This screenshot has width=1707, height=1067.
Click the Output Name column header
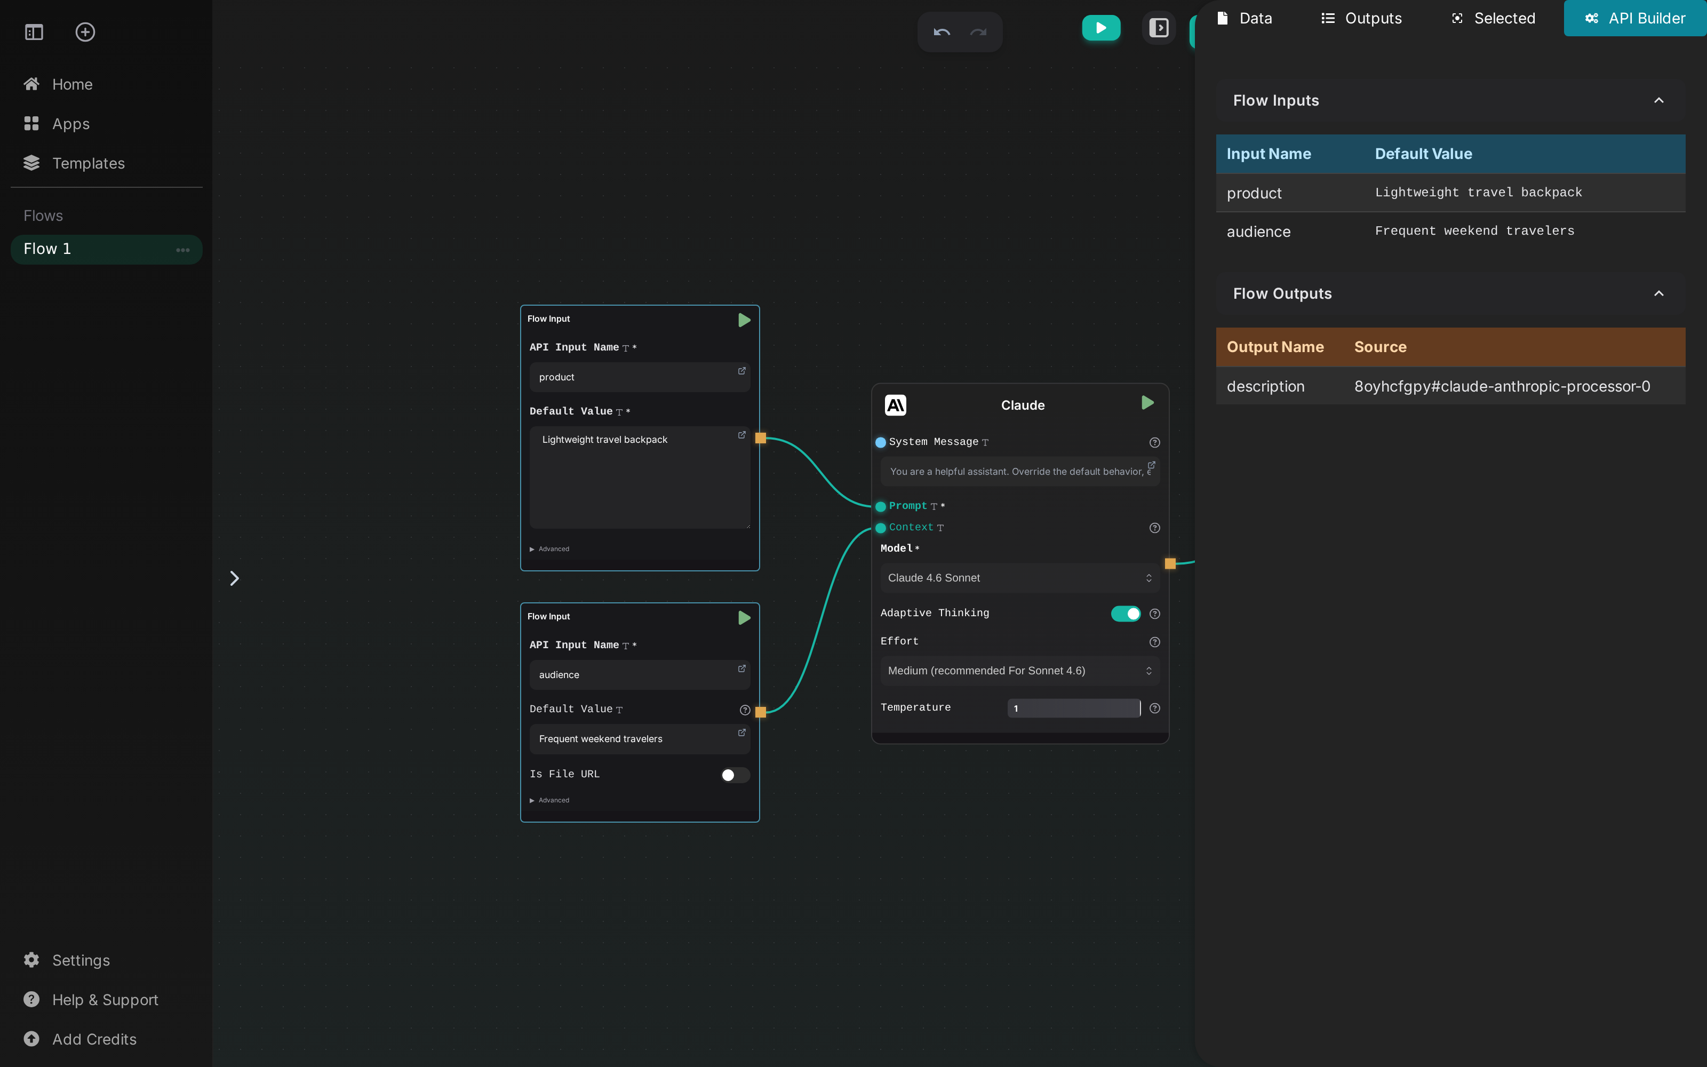(1274, 347)
